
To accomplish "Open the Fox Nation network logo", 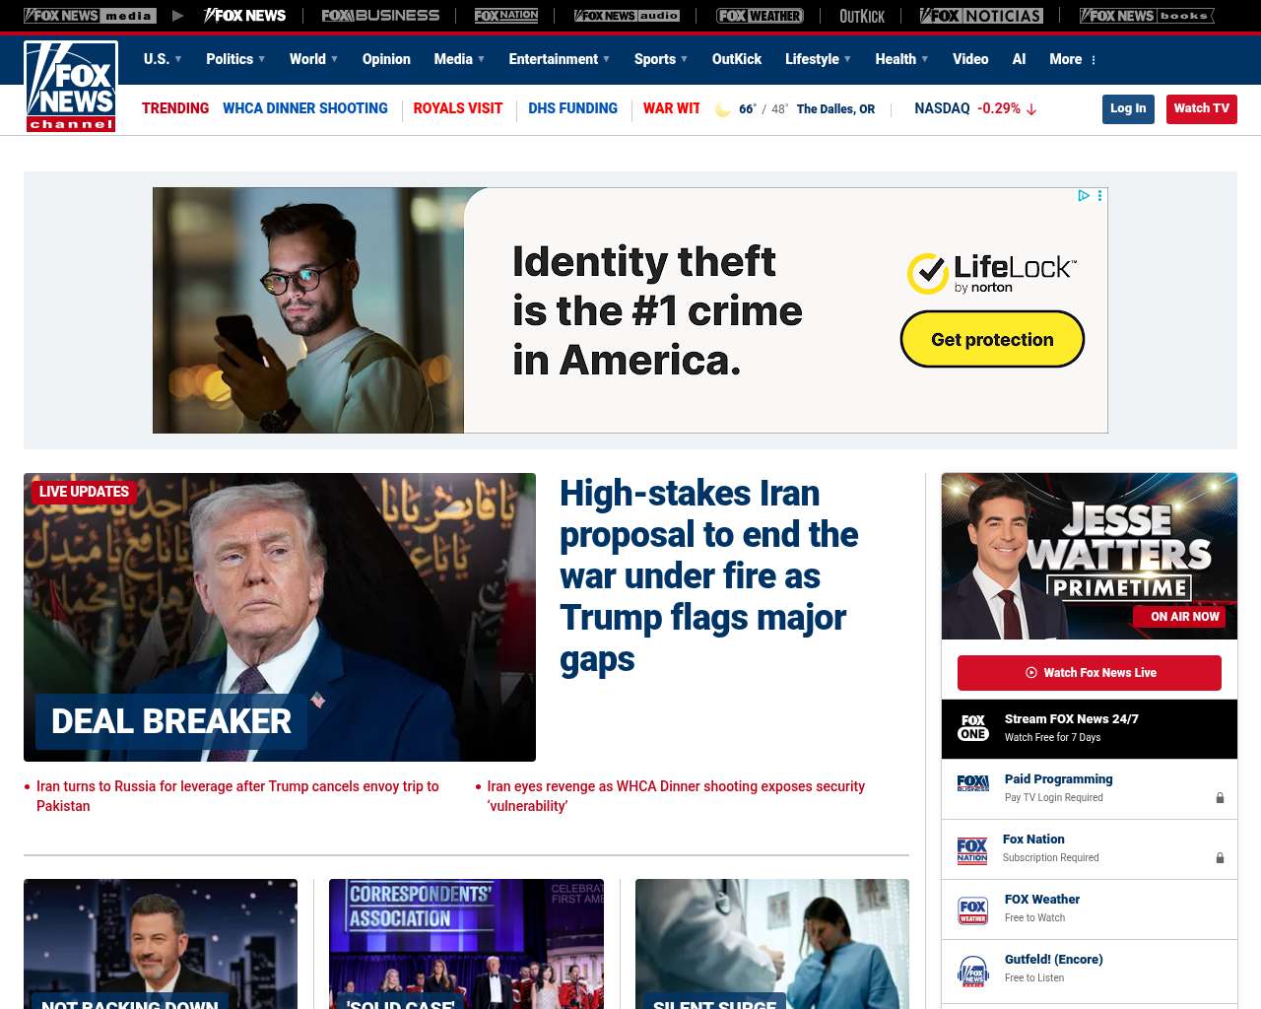I will (x=506, y=16).
